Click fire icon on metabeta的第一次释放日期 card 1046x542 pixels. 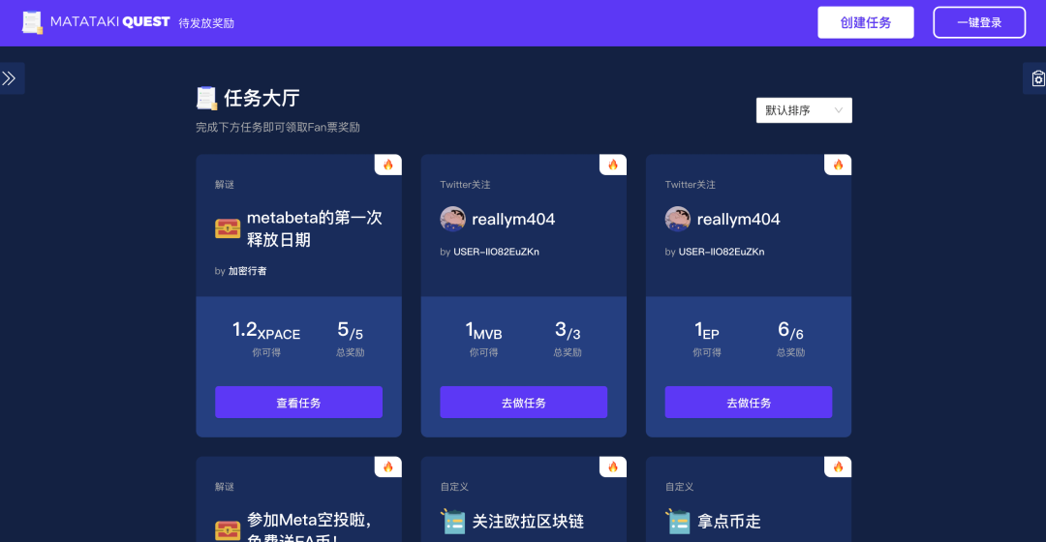pos(388,165)
